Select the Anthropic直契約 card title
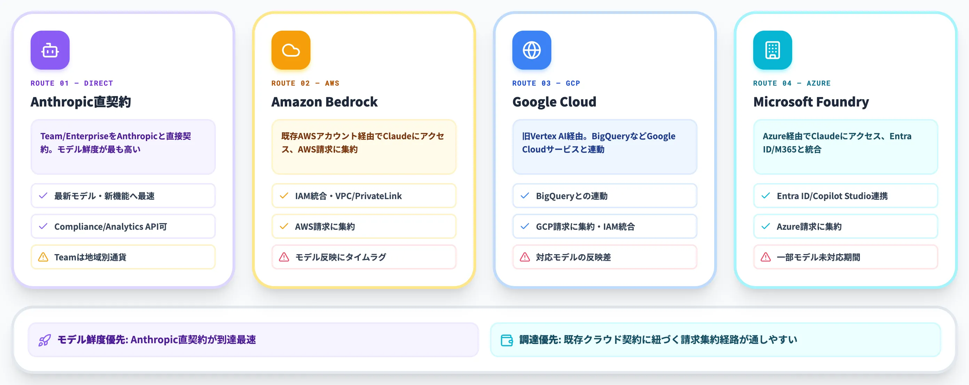969x385 pixels. coord(81,102)
